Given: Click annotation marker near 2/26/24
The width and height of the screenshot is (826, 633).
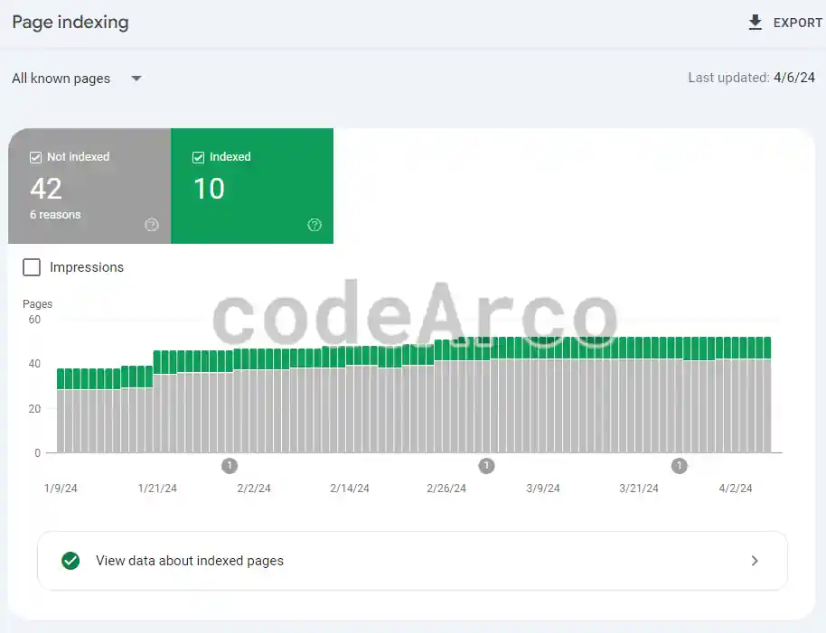Looking at the screenshot, I should pos(486,466).
